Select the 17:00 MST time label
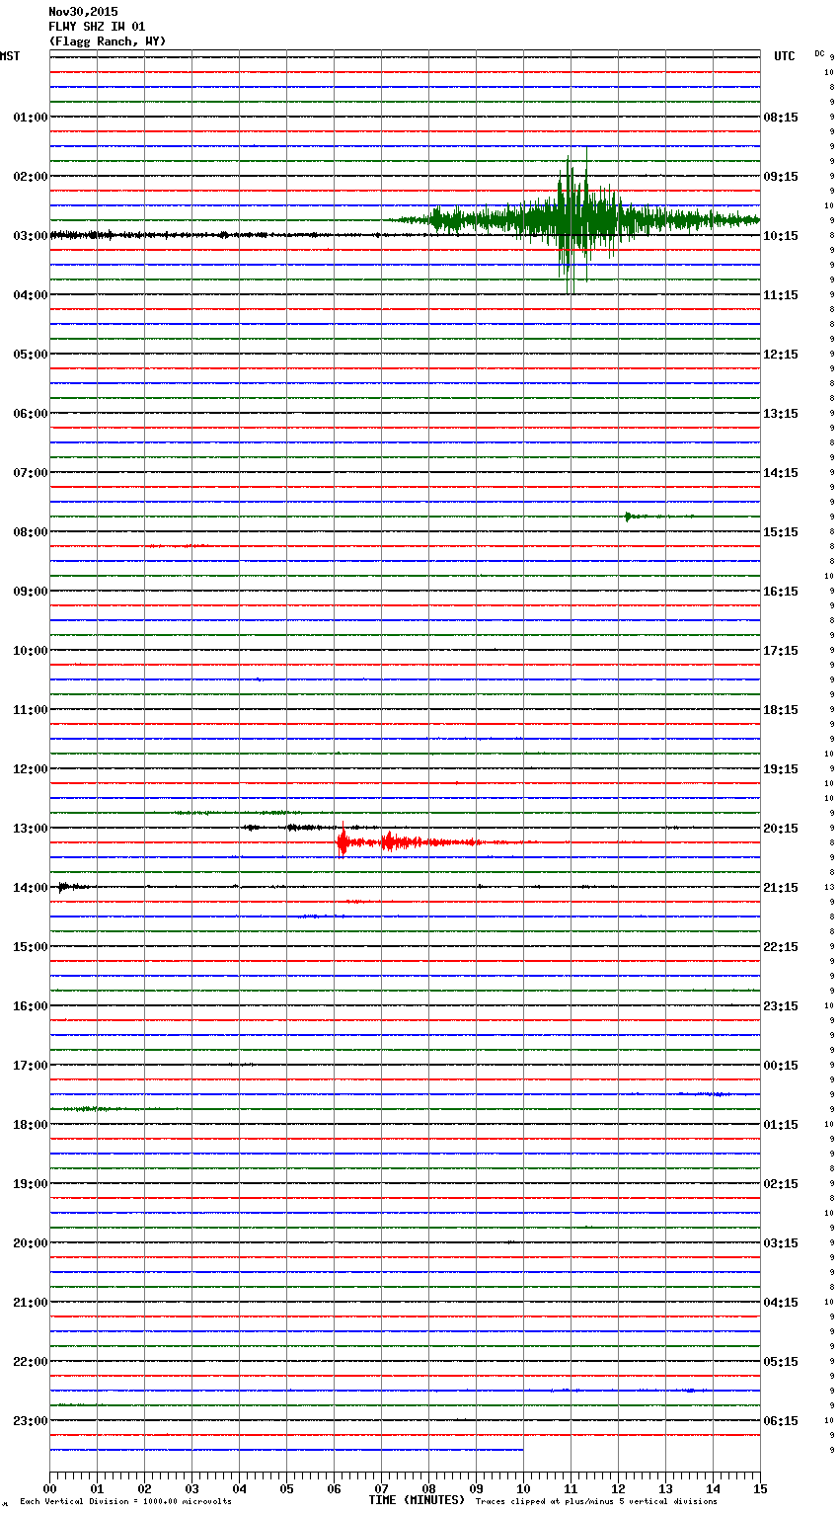Viewport: 839px width, 1515px height. point(31,1066)
